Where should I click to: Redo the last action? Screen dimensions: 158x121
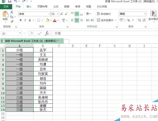(x=24, y=1)
